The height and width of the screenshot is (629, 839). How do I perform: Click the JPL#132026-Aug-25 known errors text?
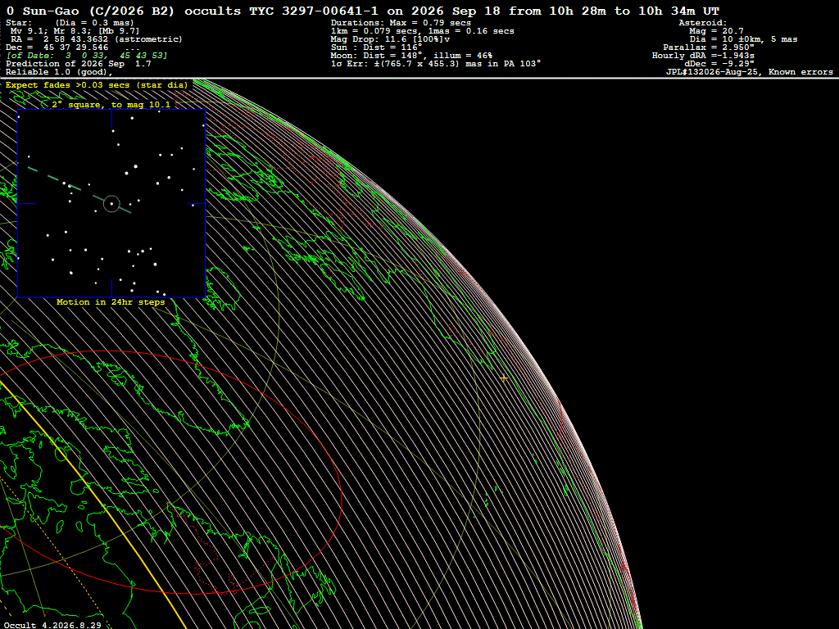750,72
